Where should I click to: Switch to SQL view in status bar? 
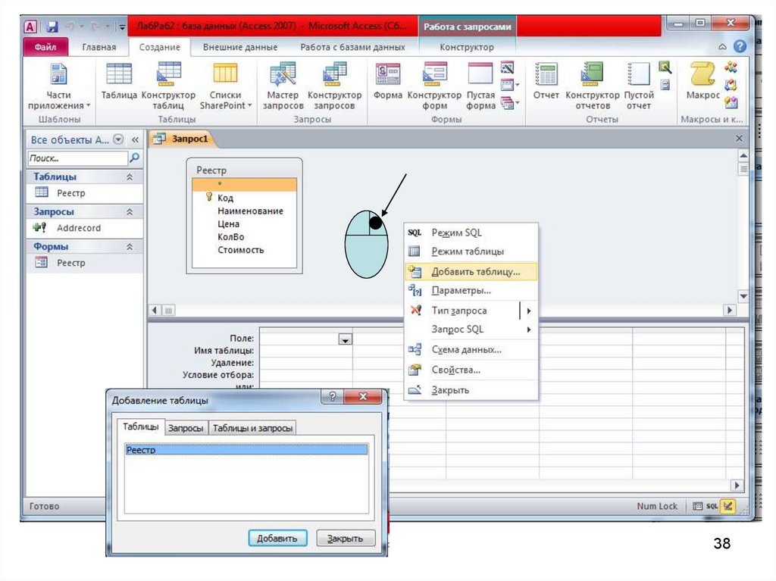(x=712, y=506)
